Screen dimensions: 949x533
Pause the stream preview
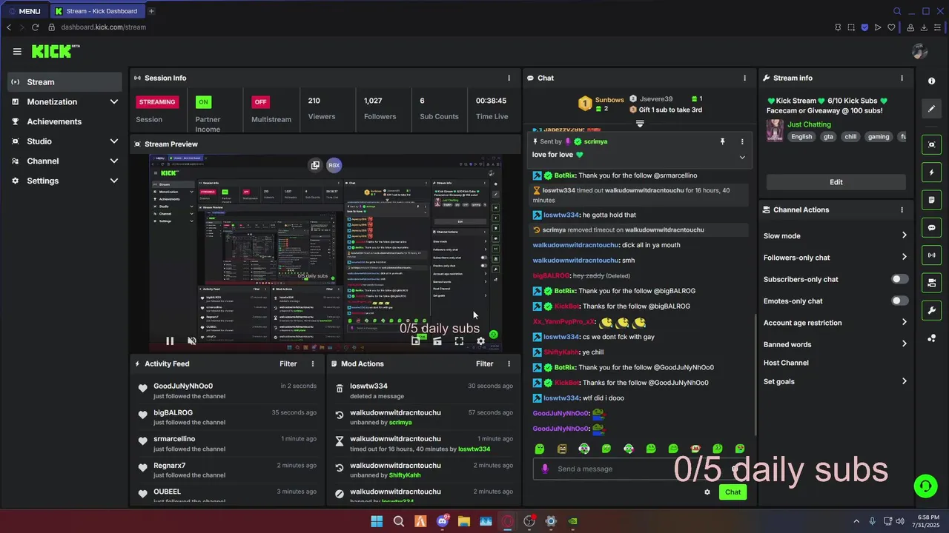170,341
